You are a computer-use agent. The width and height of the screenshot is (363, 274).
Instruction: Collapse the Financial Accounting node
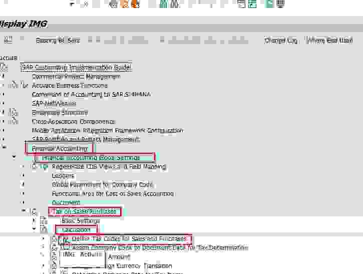(x=4, y=146)
